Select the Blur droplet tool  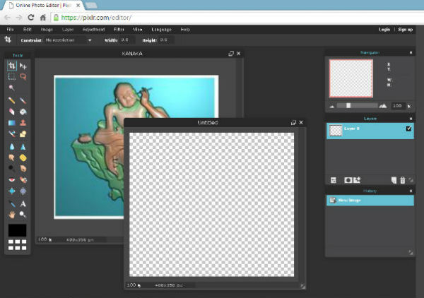(11, 147)
